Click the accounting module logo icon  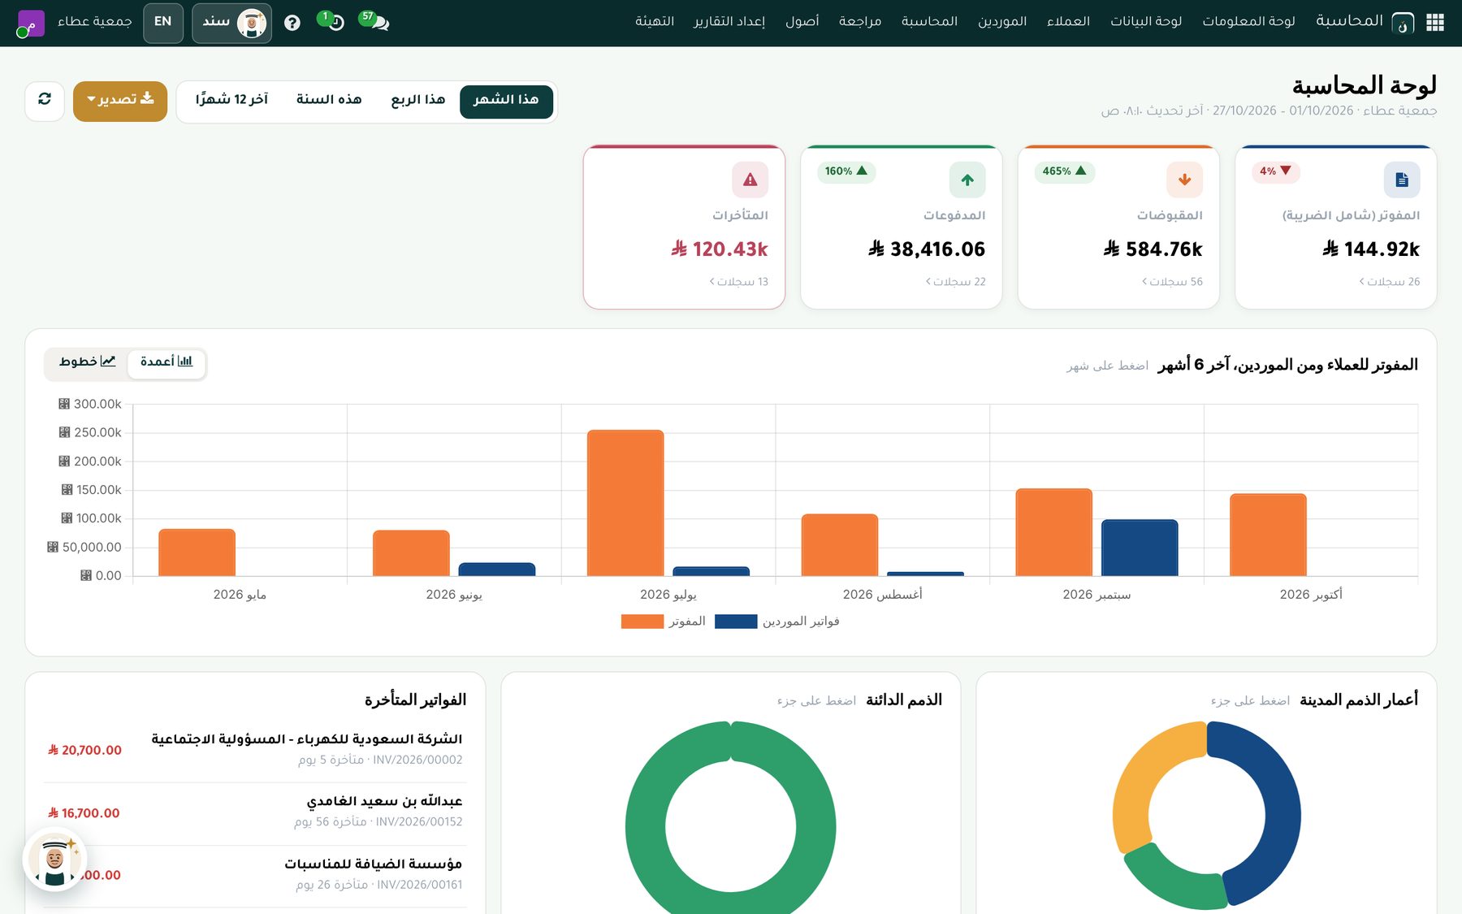tap(1403, 23)
